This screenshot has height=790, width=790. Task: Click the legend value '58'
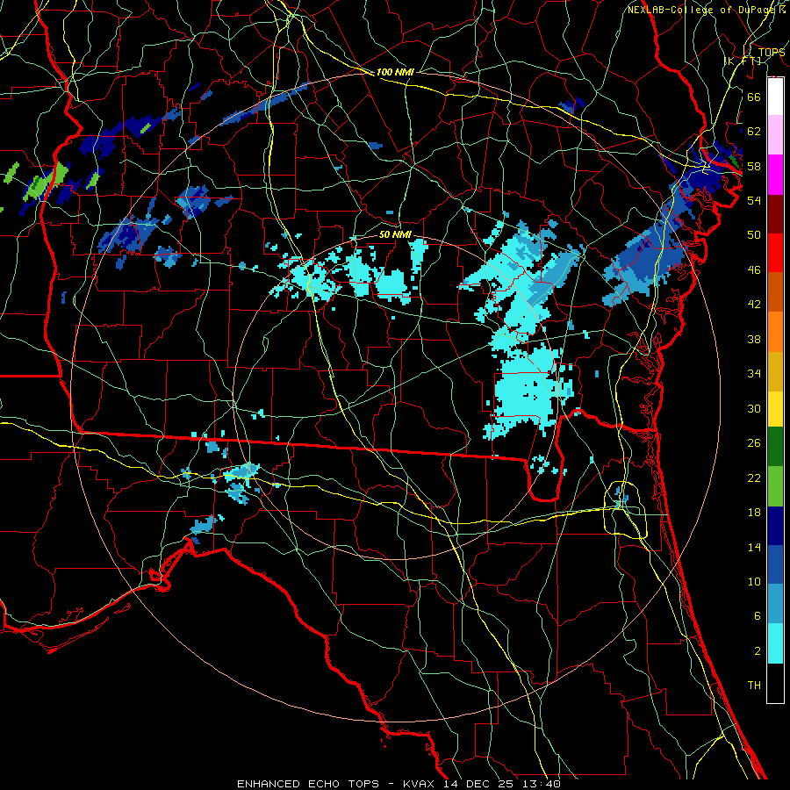[754, 166]
